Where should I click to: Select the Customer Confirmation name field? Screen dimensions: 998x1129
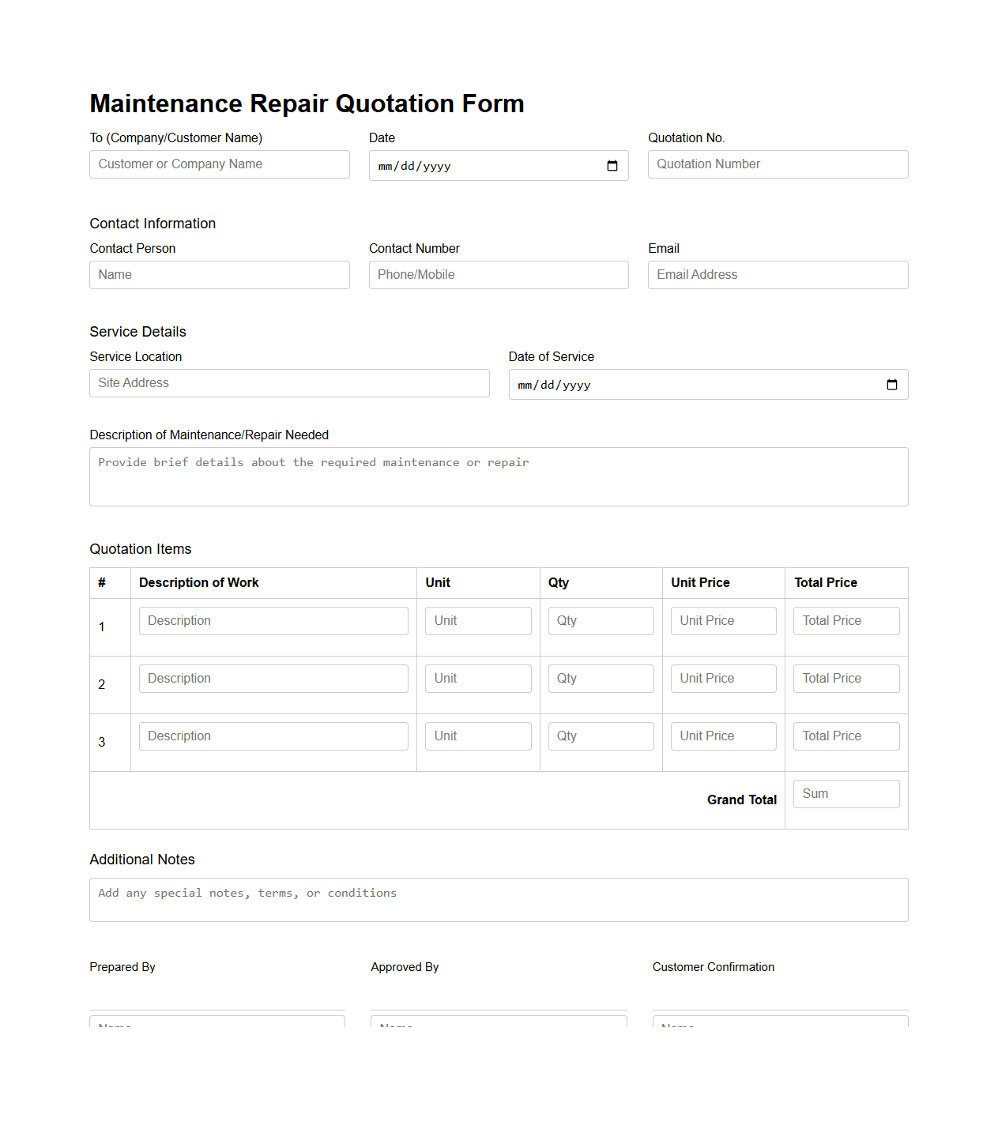tap(779, 1025)
